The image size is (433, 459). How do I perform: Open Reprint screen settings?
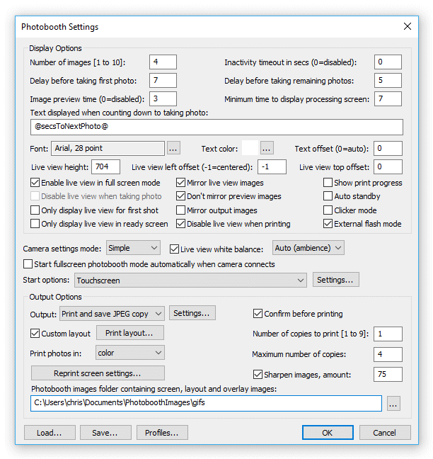point(98,373)
